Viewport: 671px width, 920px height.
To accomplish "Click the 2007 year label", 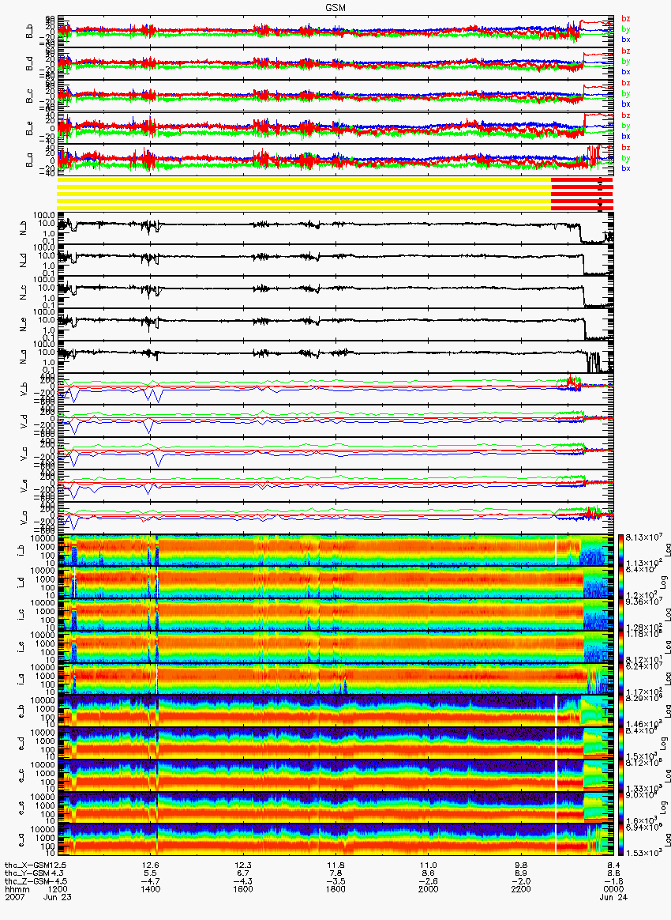I will [13, 897].
